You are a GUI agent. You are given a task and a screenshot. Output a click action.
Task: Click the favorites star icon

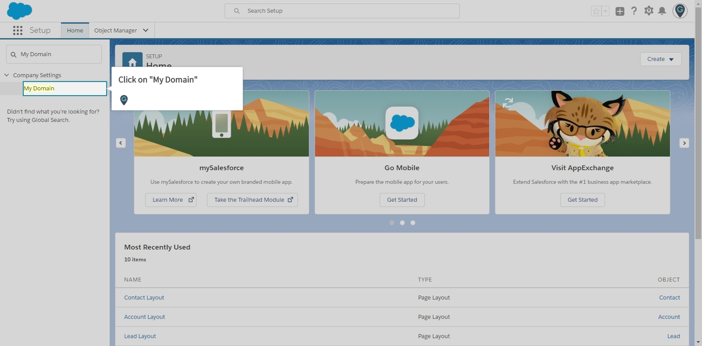click(x=596, y=11)
